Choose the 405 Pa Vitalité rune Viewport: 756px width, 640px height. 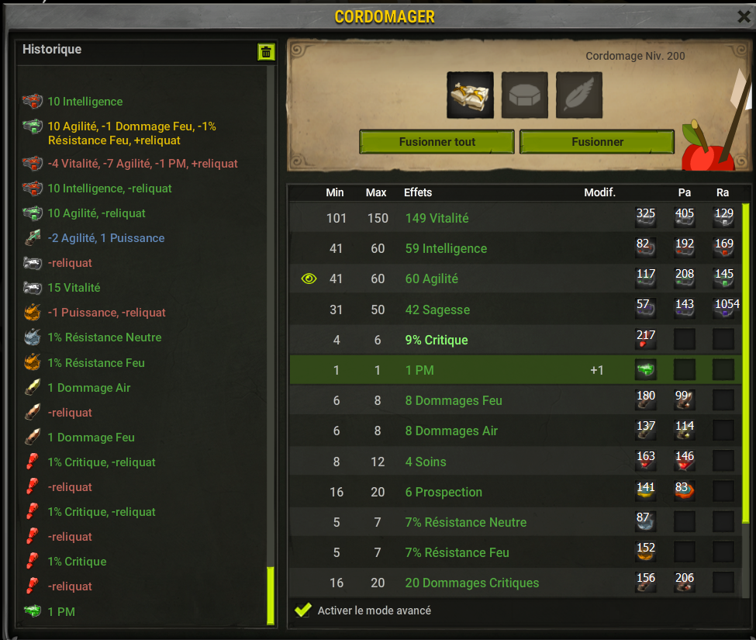click(x=684, y=217)
